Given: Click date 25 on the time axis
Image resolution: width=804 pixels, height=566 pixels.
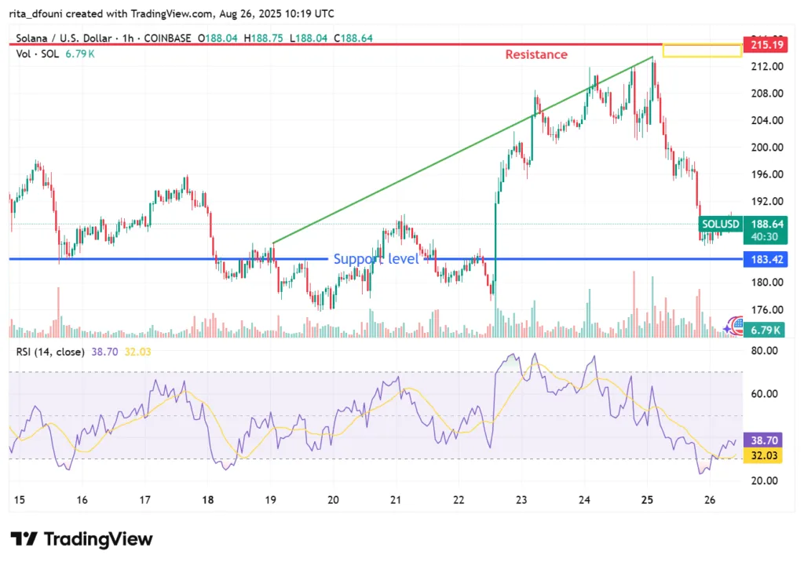Looking at the screenshot, I should 647,500.
